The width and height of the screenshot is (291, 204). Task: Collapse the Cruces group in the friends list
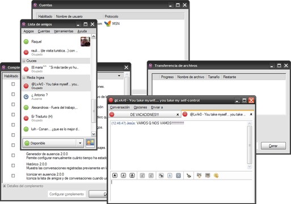(24, 61)
